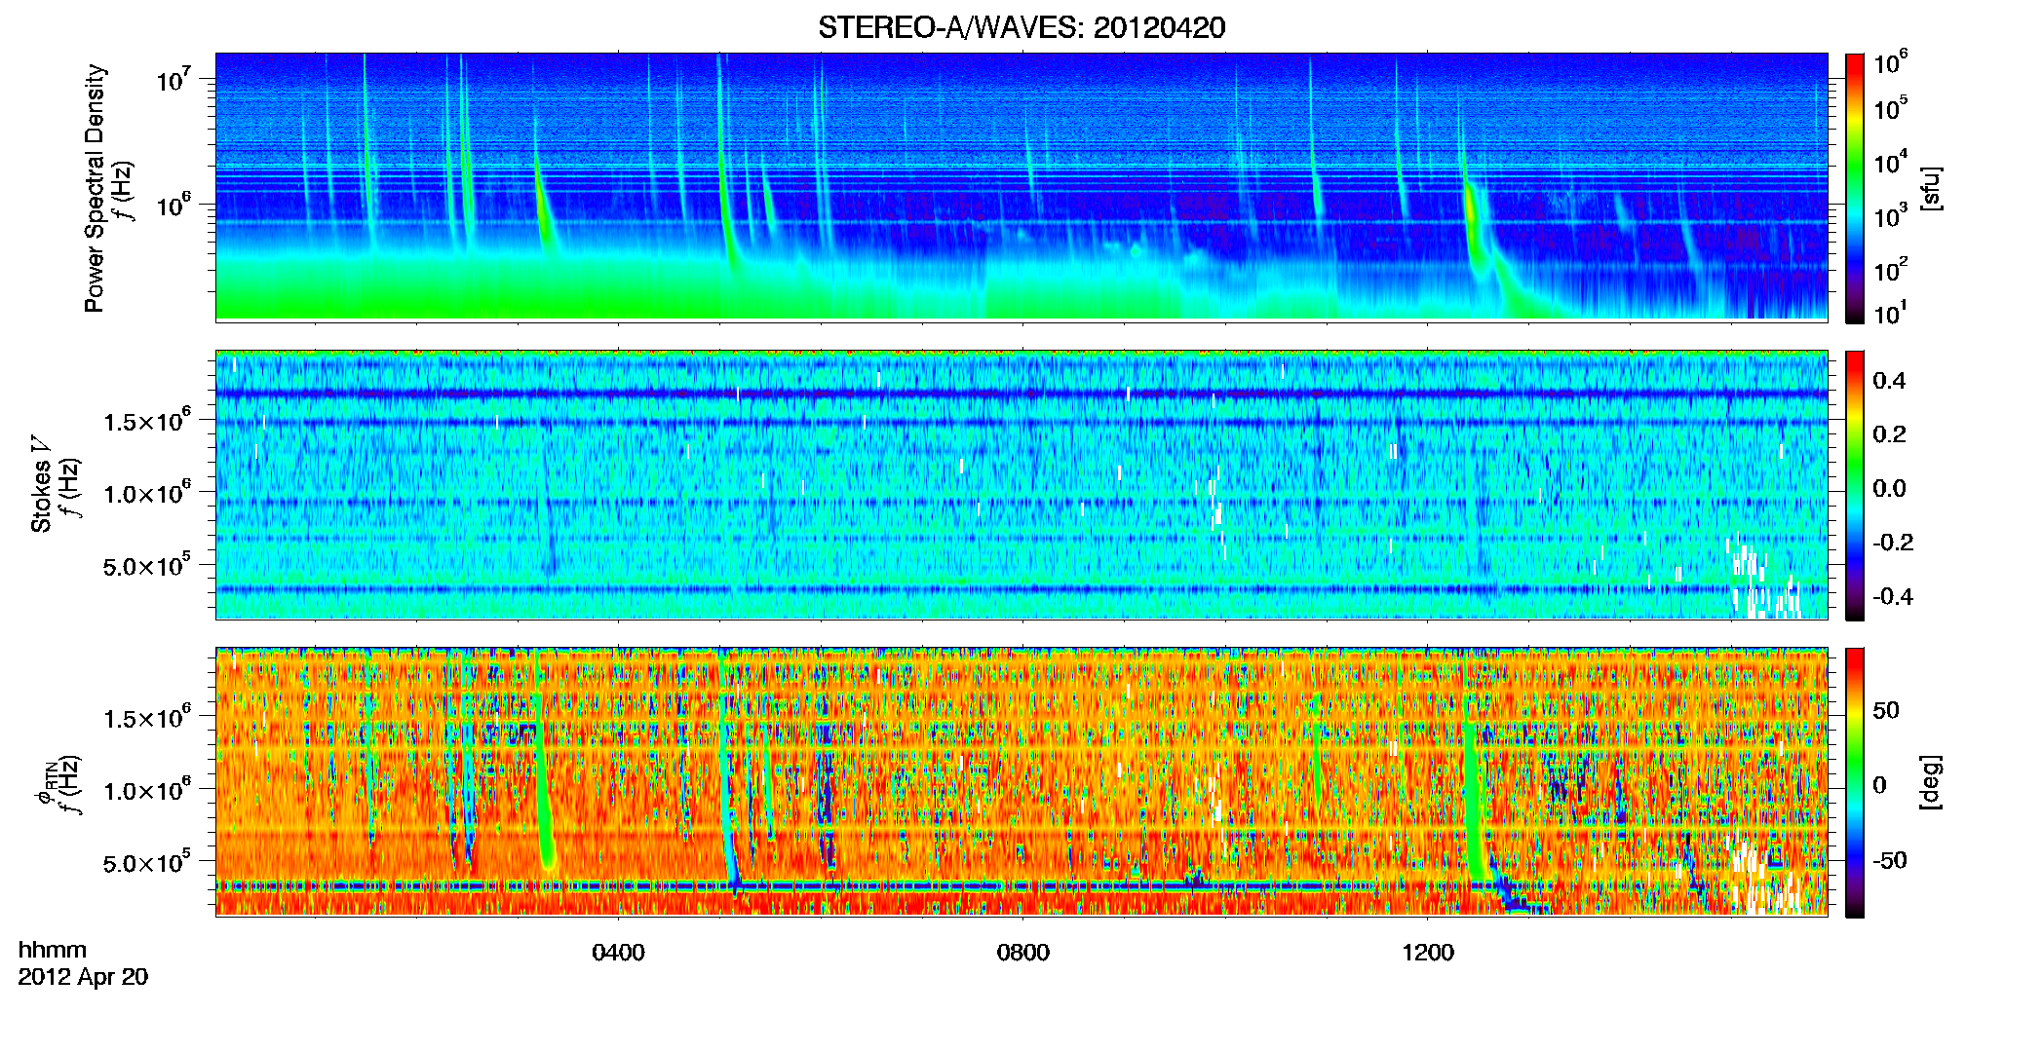2043x1052 pixels.
Task: Click the Stokes V axis label
Action: (41, 484)
